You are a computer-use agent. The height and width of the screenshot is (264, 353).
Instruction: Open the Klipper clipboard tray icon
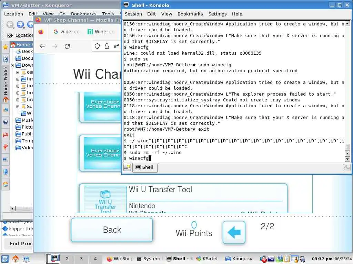click(x=286, y=259)
